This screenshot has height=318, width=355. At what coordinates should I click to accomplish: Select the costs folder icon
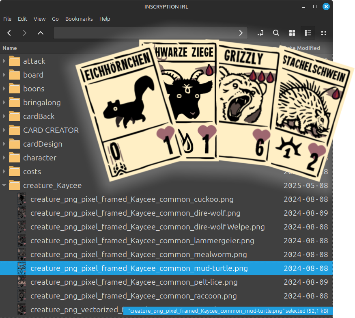tap(15, 171)
